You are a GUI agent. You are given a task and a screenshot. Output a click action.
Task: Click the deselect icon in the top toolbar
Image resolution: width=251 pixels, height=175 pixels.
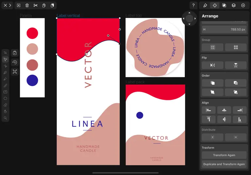(x=19, y=6)
